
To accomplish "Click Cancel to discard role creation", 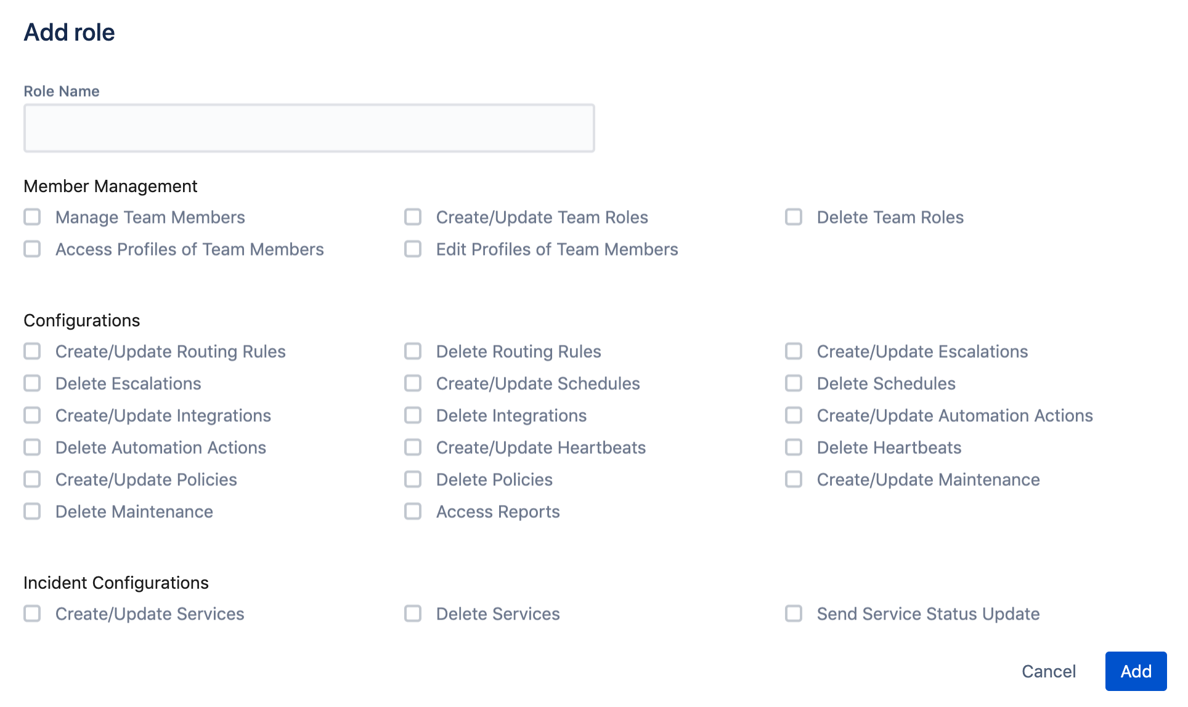I will click(1048, 671).
